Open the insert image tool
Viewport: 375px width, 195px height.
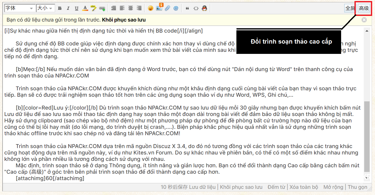pos(159,8)
